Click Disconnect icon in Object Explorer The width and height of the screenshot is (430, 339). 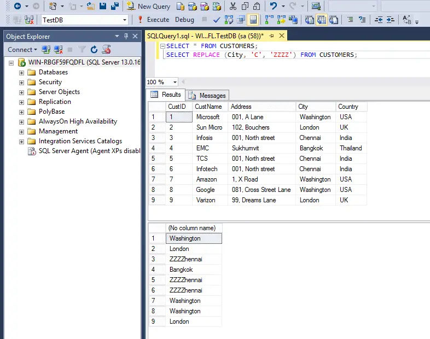pyautogui.click(x=58, y=50)
